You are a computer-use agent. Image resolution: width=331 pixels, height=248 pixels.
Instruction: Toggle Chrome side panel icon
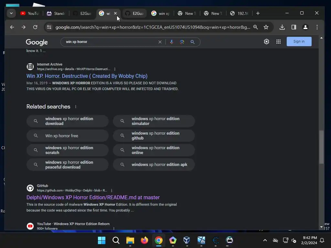(294, 27)
